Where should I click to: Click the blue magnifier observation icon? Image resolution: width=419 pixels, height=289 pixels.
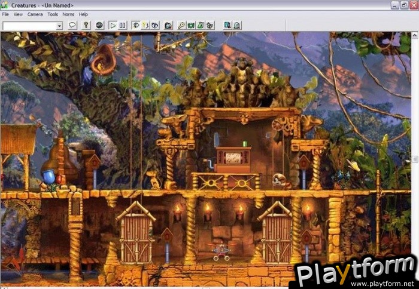(x=227, y=26)
